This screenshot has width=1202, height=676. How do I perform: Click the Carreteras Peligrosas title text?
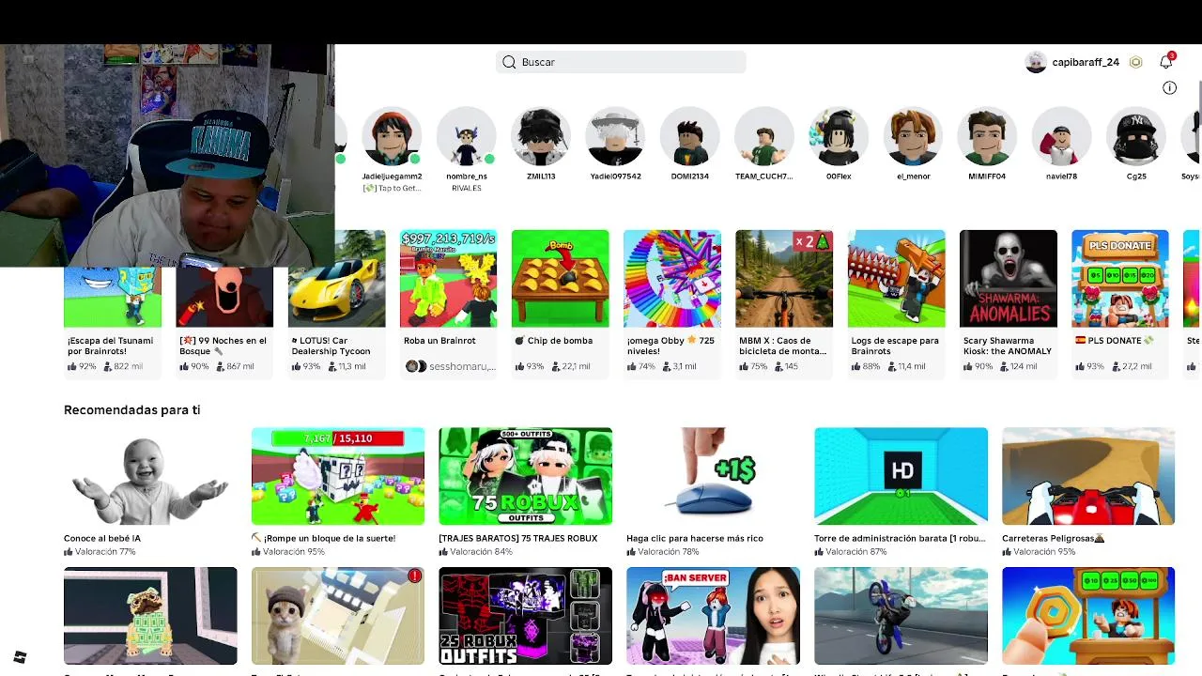1053,538
